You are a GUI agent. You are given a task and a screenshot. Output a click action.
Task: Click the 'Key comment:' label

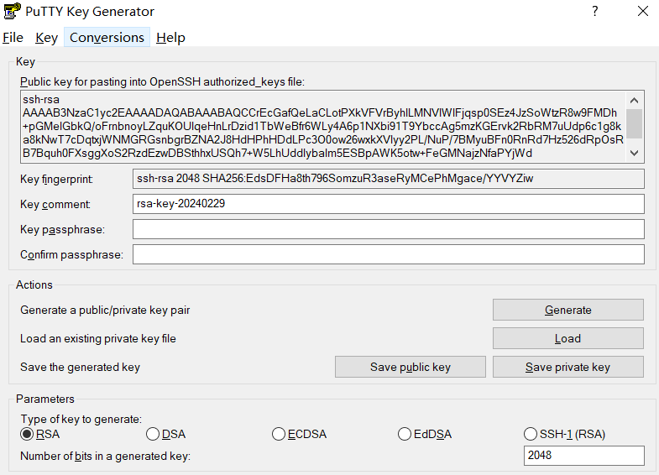tap(55, 205)
